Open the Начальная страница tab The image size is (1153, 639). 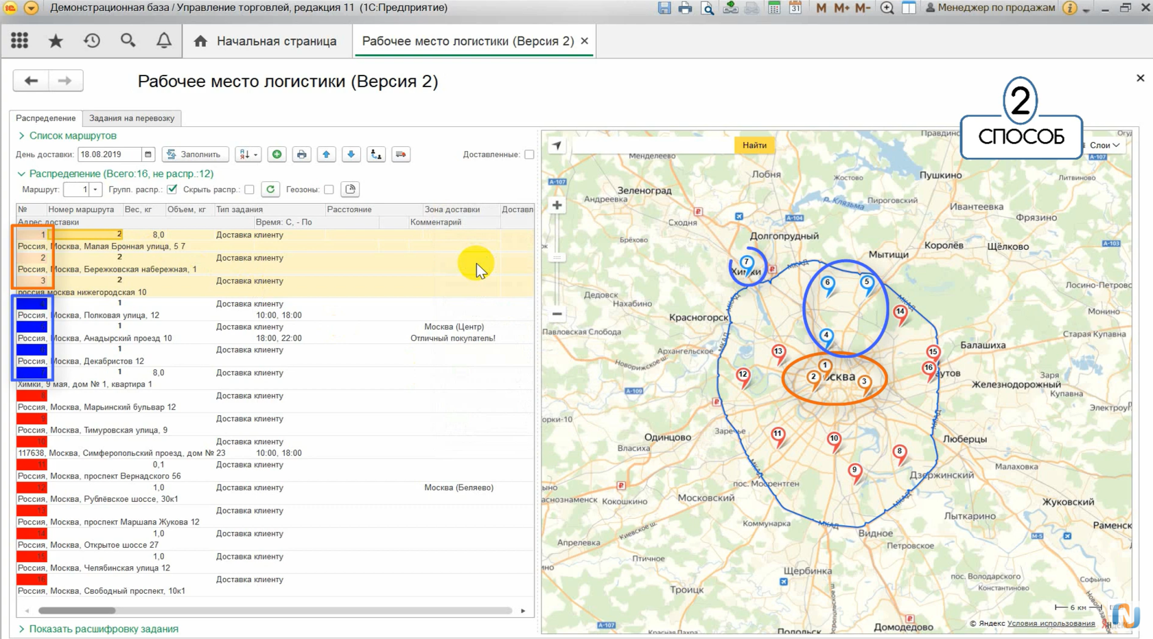pyautogui.click(x=267, y=41)
